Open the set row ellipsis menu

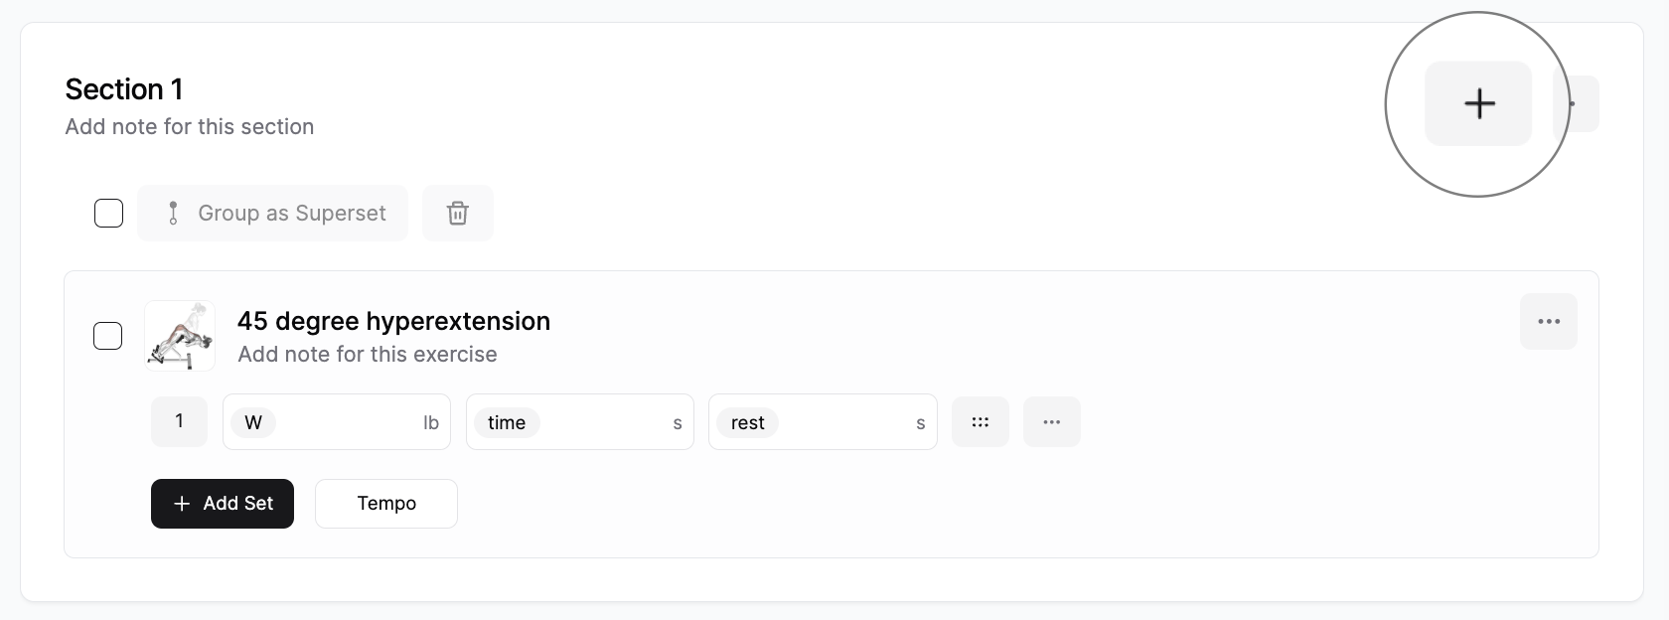coord(1051,421)
